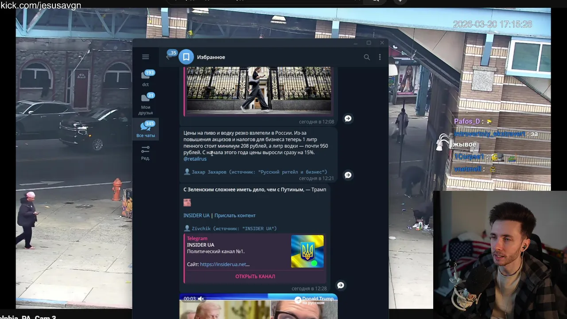567x319 pixels.
Task: Open the https://insiderua.net link
Action: (225, 264)
